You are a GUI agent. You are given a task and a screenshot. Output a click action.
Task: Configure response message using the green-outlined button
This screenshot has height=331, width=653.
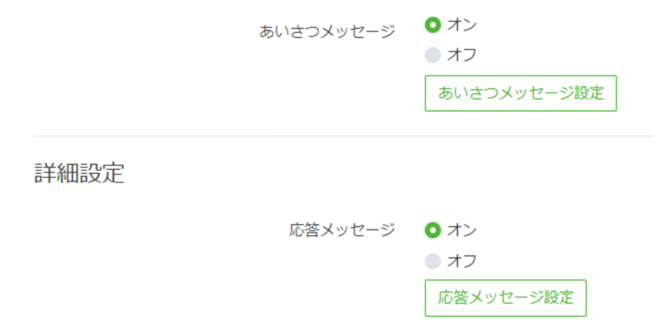(506, 297)
